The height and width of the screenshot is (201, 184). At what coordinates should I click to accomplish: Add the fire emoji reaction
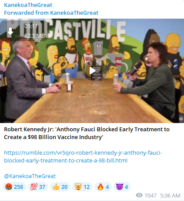[x=103, y=187]
